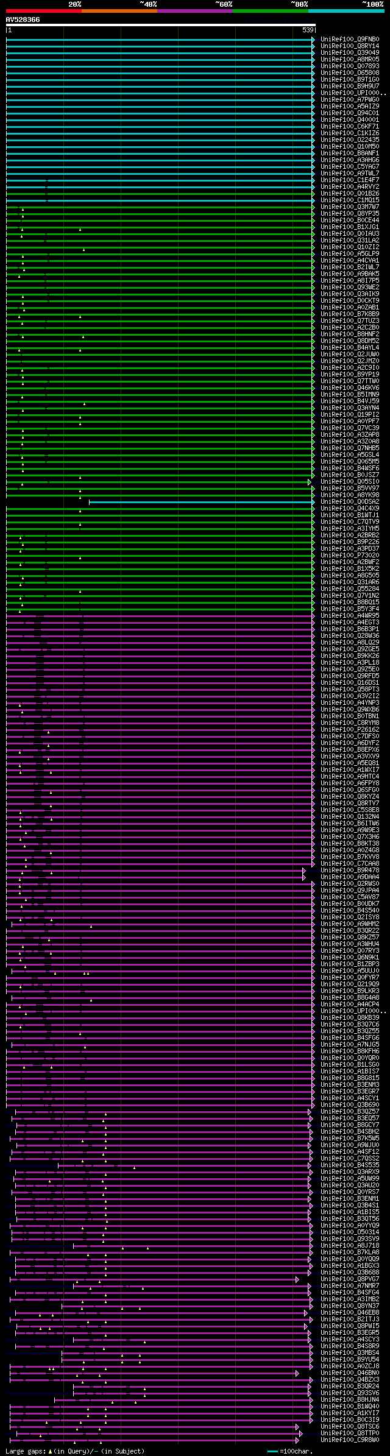Select label UniRef100_A9DAA4

tap(350, 877)
